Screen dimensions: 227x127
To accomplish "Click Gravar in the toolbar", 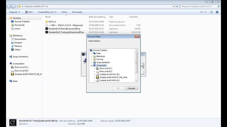I will click(64, 12).
